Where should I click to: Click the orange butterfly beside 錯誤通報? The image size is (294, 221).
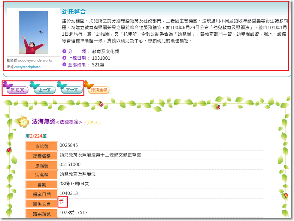[x=88, y=84]
